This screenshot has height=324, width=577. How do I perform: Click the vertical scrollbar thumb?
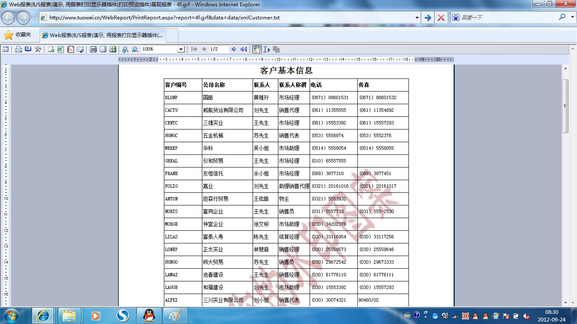click(566, 106)
